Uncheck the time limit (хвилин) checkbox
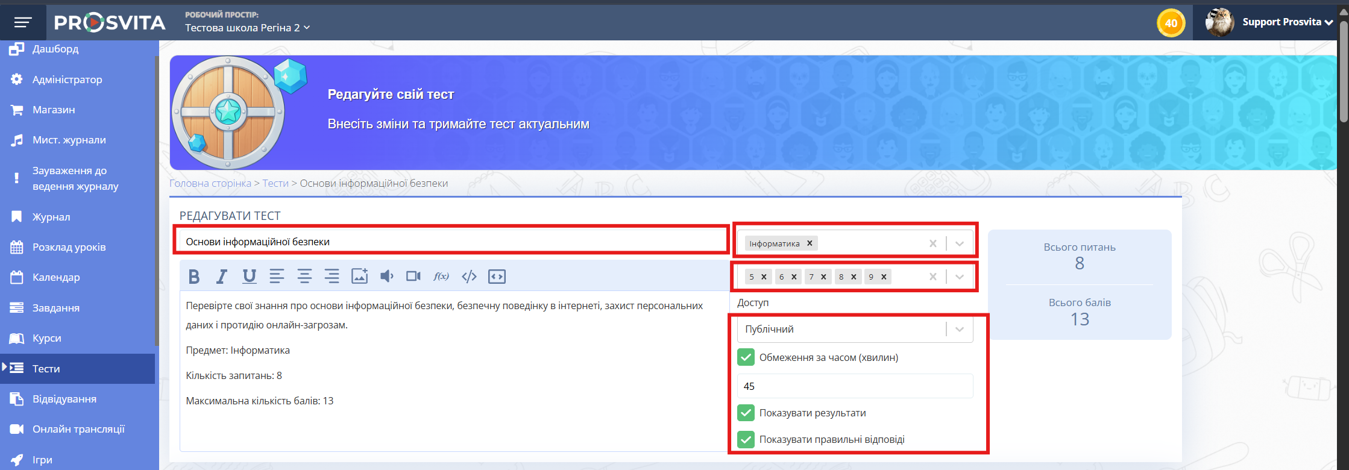 pos(746,357)
